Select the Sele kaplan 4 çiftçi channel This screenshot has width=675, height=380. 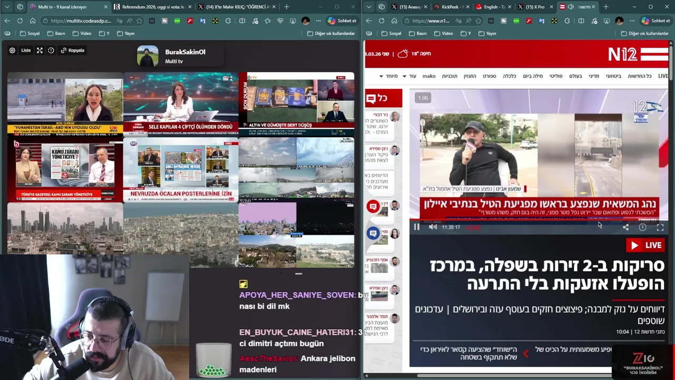point(181,103)
